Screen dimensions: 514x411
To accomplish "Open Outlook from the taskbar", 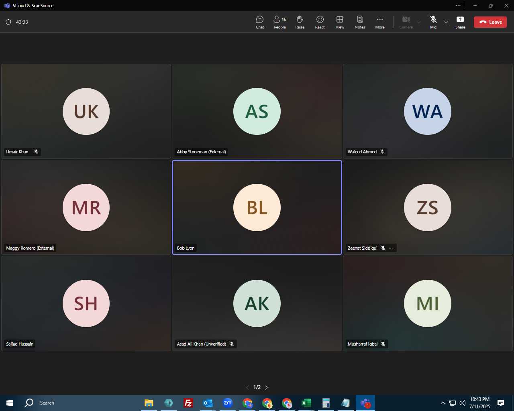I will tap(208, 403).
